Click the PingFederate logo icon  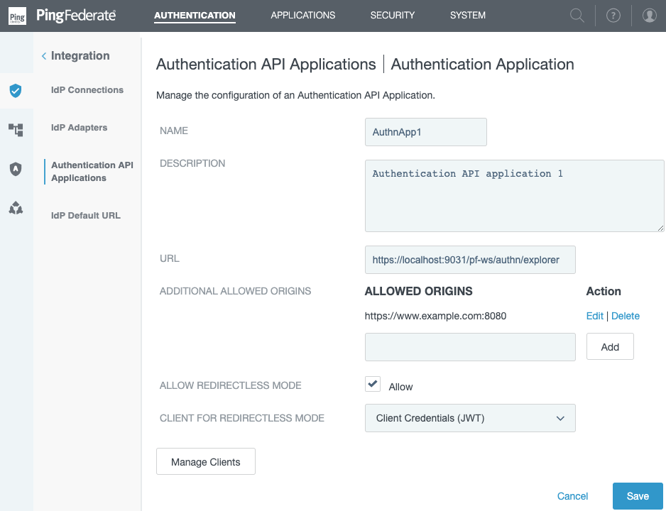coord(18,15)
